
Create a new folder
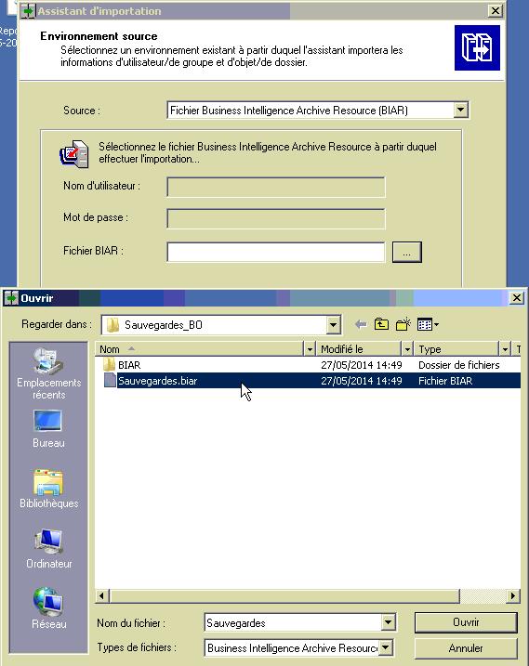403,324
